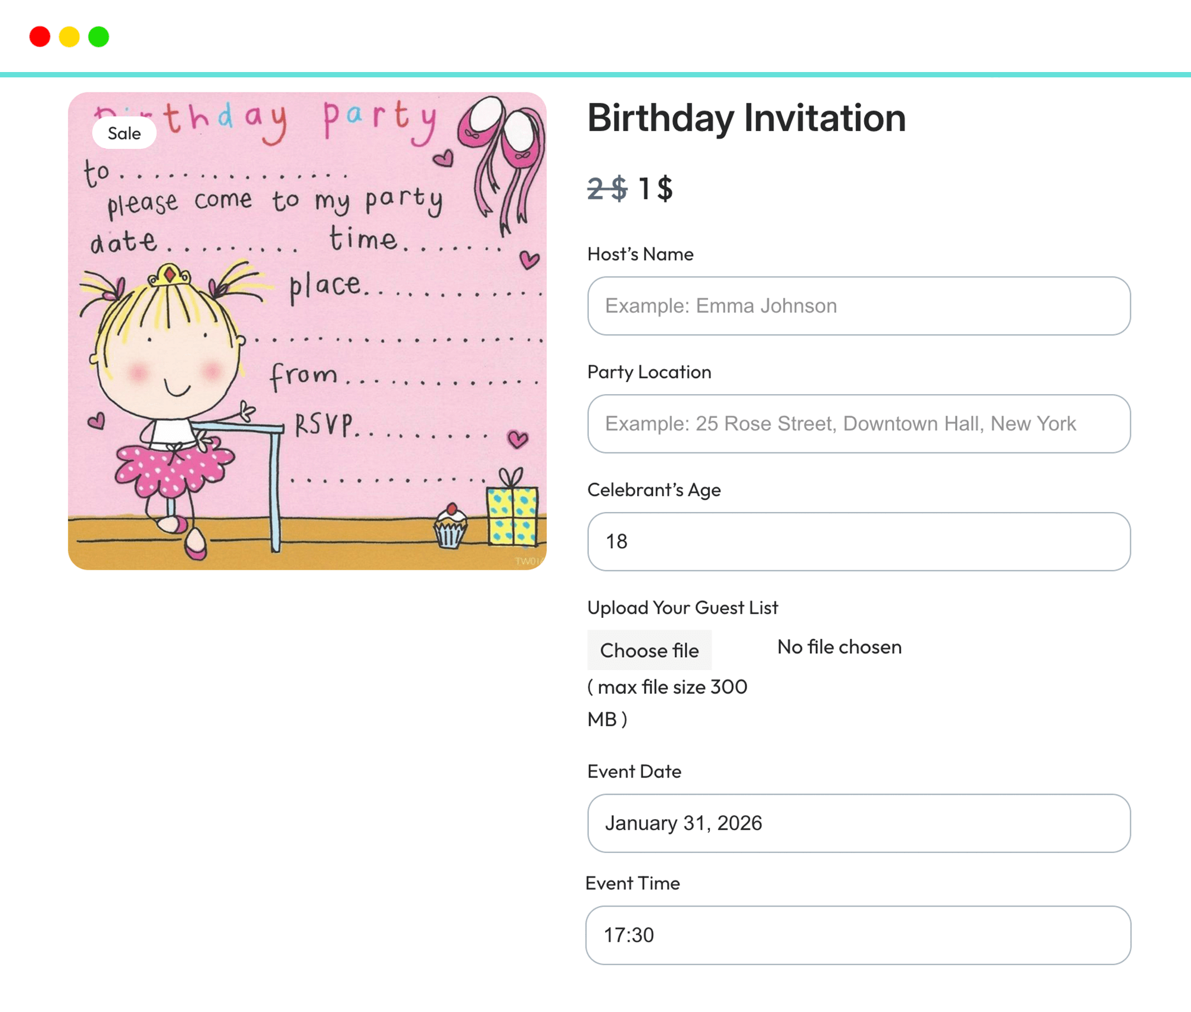Open the birthday party card image
1191x1012 pixels.
click(307, 331)
